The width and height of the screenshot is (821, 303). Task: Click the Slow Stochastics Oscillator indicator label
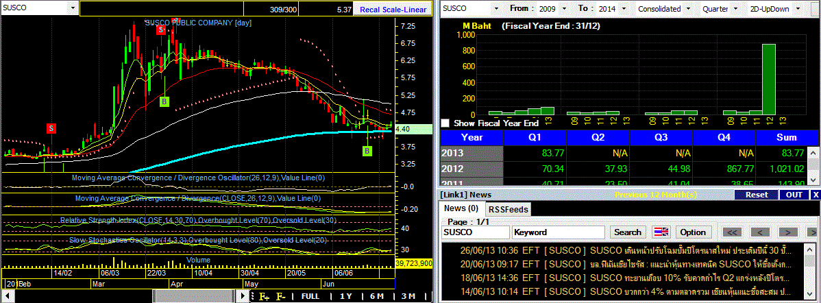coord(199,240)
